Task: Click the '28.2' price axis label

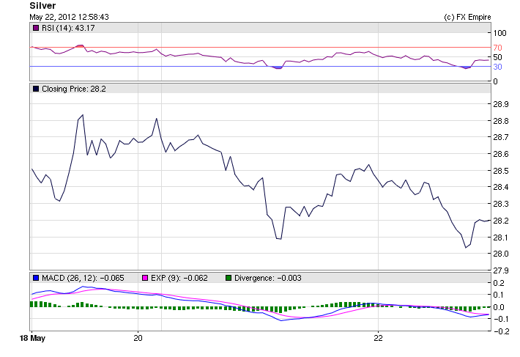Action: (x=501, y=221)
